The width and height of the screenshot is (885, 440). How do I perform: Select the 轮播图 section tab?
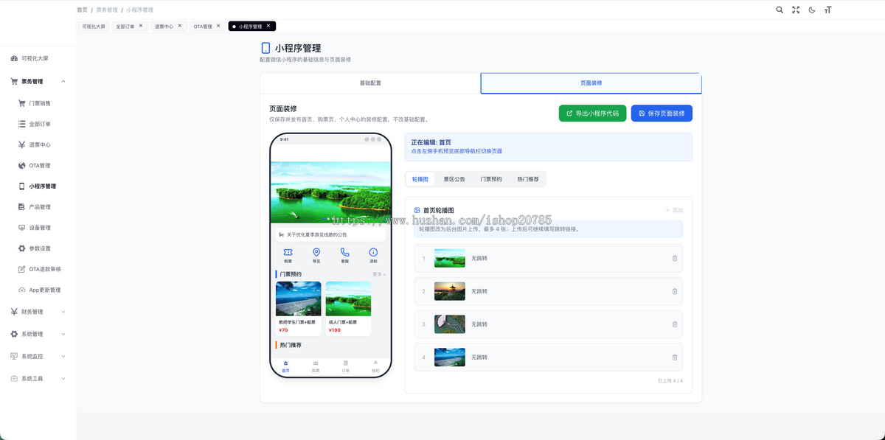(x=420, y=179)
